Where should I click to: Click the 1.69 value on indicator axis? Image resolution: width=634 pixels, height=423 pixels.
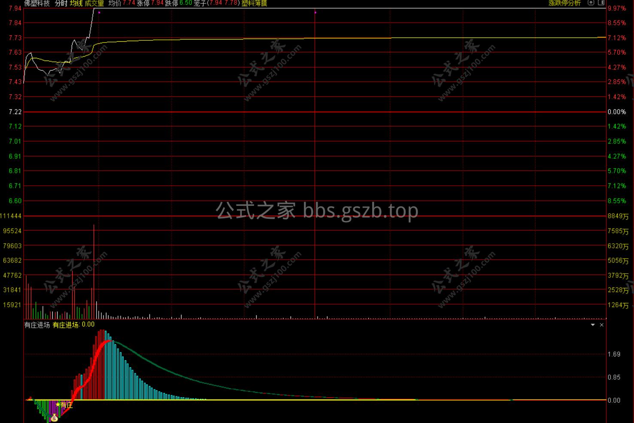[x=614, y=354]
